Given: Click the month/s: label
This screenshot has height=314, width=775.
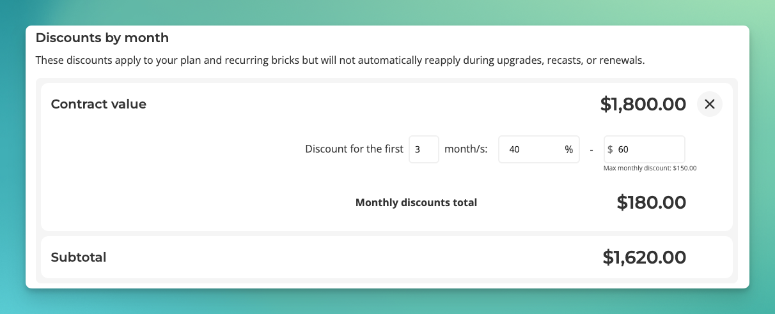Looking at the screenshot, I should tap(466, 149).
